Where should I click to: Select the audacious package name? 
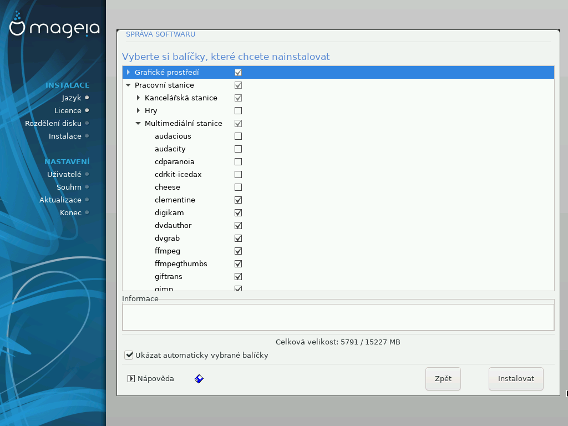click(x=173, y=136)
